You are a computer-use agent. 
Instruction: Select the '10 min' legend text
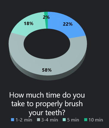pos(96,120)
